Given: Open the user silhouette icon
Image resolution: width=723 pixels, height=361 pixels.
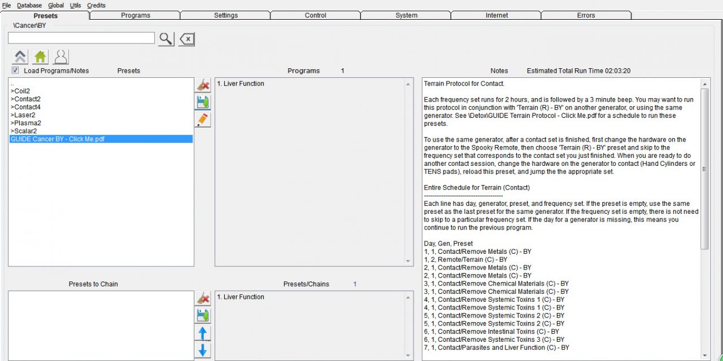Looking at the screenshot, I should (x=60, y=57).
